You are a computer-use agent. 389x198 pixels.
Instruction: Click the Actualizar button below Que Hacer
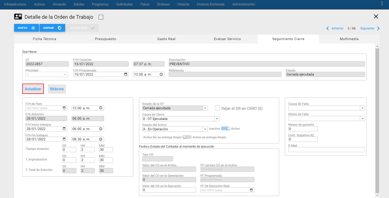(x=33, y=89)
